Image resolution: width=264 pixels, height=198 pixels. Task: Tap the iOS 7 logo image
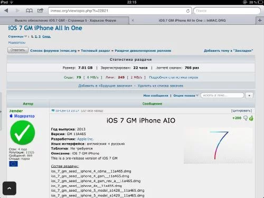pos(218,146)
